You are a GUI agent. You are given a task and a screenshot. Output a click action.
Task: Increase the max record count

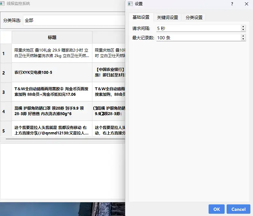coord(243,36)
